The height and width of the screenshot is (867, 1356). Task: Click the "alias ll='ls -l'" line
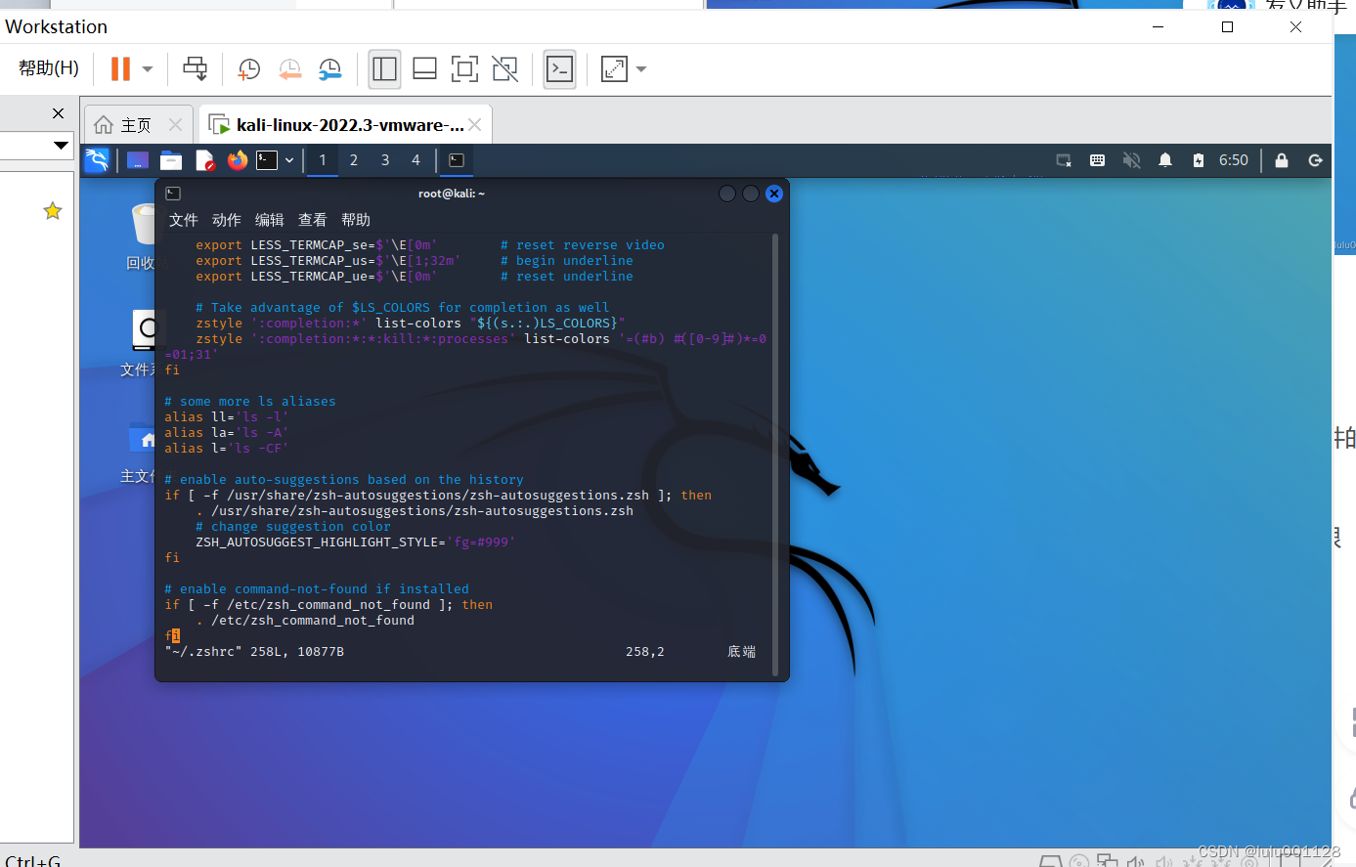click(x=227, y=417)
